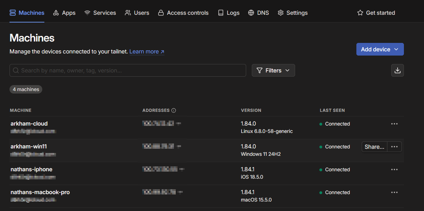Open the DNS tab

[258, 13]
